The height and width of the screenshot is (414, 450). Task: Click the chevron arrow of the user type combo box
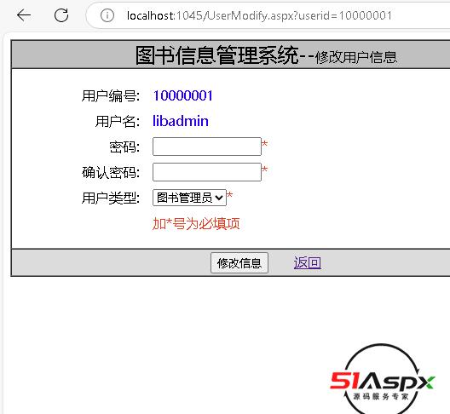[219, 198]
